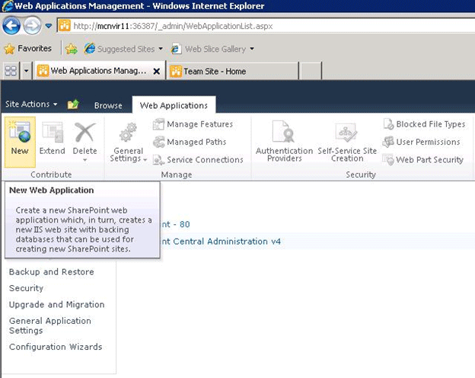
Task: Click the address bar site icon
Action: click(x=65, y=26)
